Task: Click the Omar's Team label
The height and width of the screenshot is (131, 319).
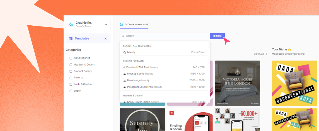Action: point(83,26)
